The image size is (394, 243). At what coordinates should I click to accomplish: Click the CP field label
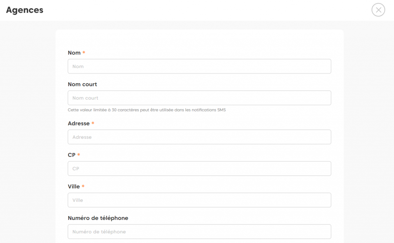click(72, 155)
